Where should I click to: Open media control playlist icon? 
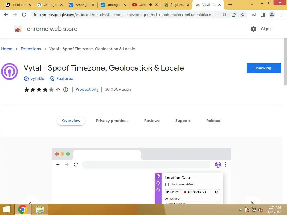click(x=254, y=15)
